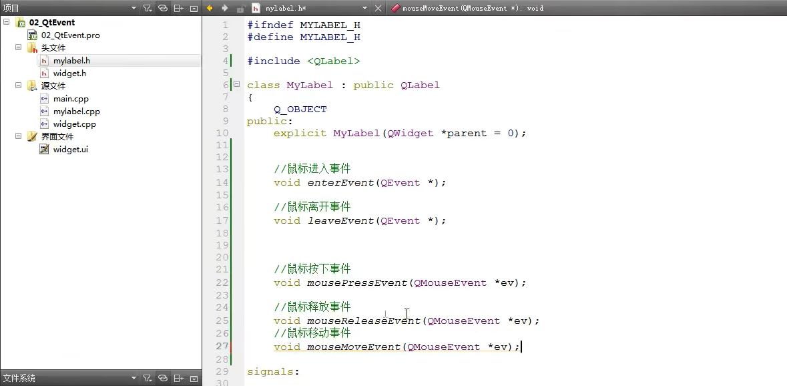Click on leaveEvent in line 17
787x386 pixels.
click(341, 221)
